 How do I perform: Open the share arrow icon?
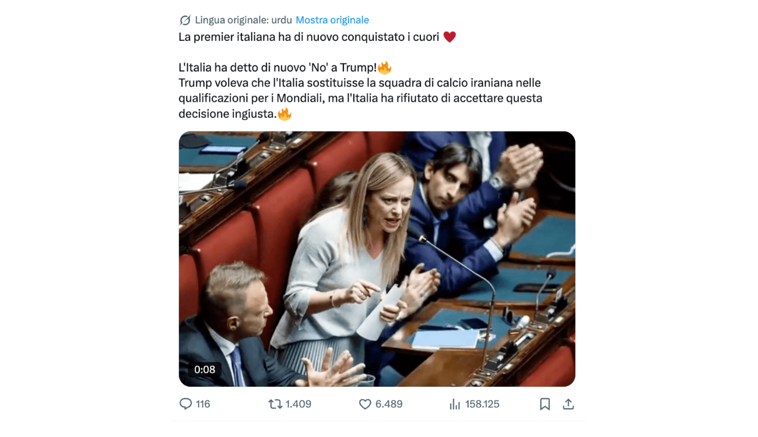[568, 404]
